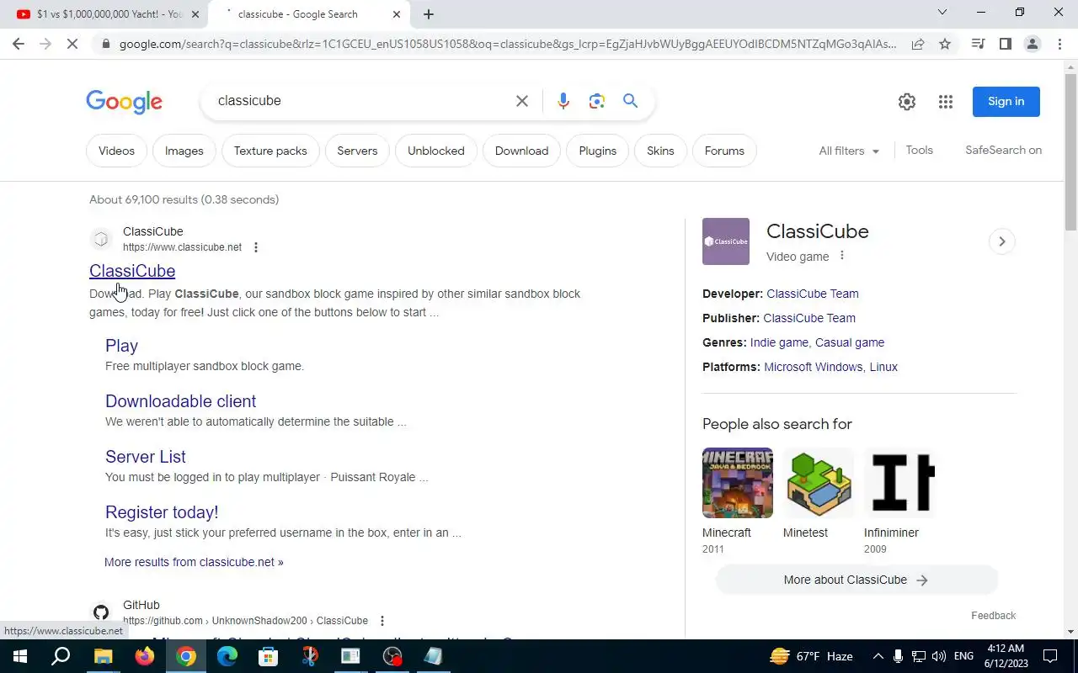This screenshot has height=673, width=1078.
Task: Click the Windows Start button
Action: coord(20,656)
